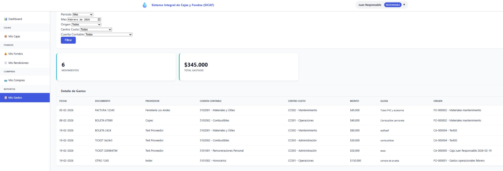Image resolution: width=503 pixels, height=171 pixels.
Task: Open the Origen dropdown
Action: pos(86,25)
